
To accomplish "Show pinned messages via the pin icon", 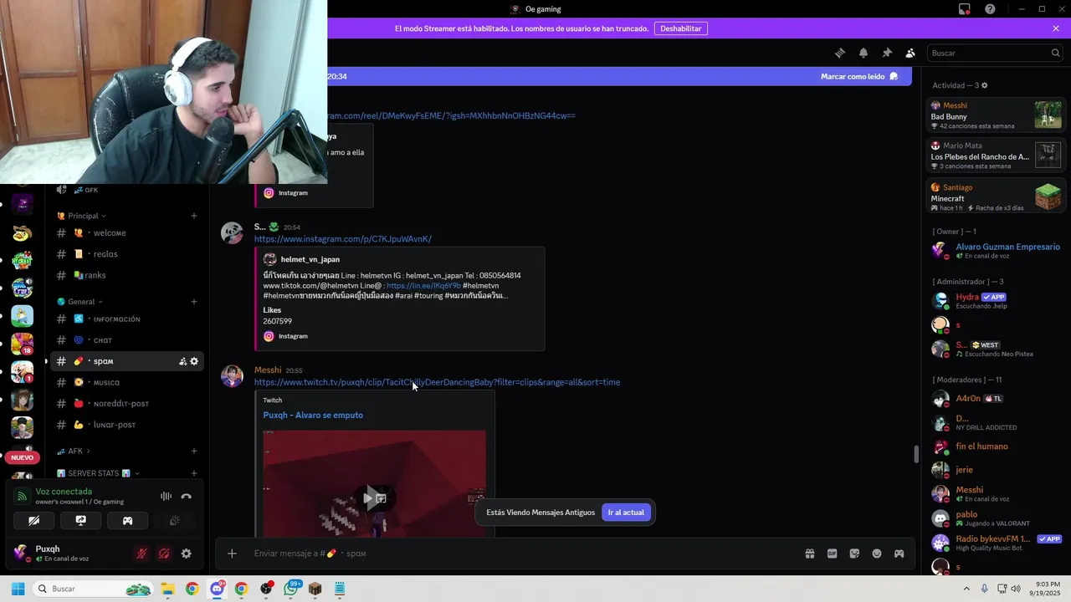I will click(887, 53).
